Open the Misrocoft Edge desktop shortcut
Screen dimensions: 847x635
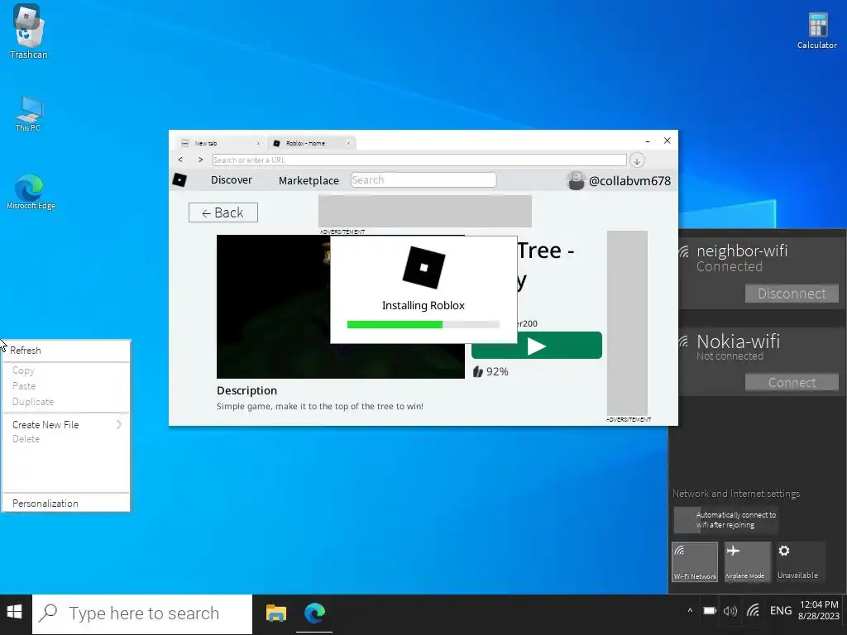(31, 191)
